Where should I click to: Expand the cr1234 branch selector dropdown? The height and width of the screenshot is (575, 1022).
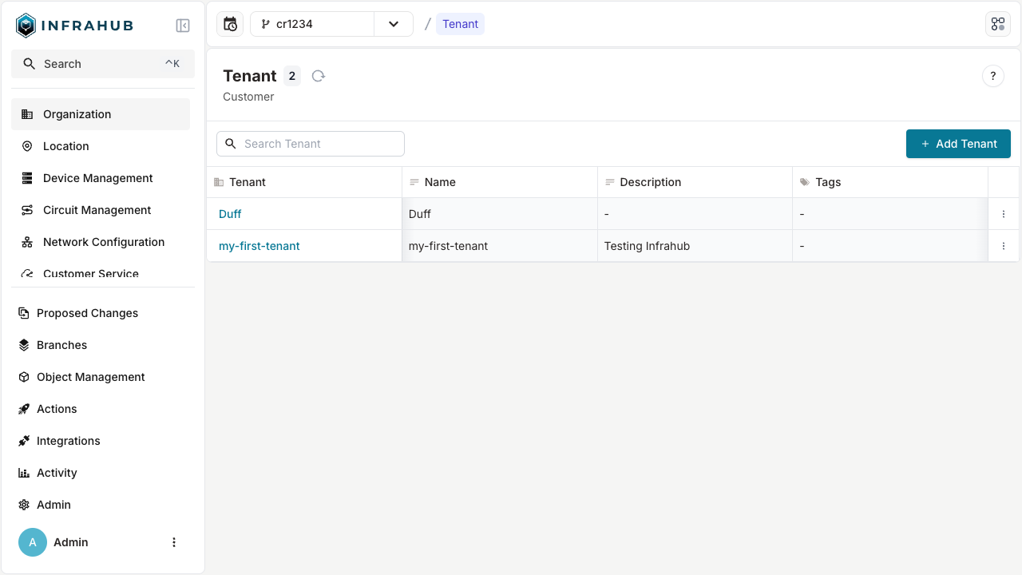(x=393, y=24)
